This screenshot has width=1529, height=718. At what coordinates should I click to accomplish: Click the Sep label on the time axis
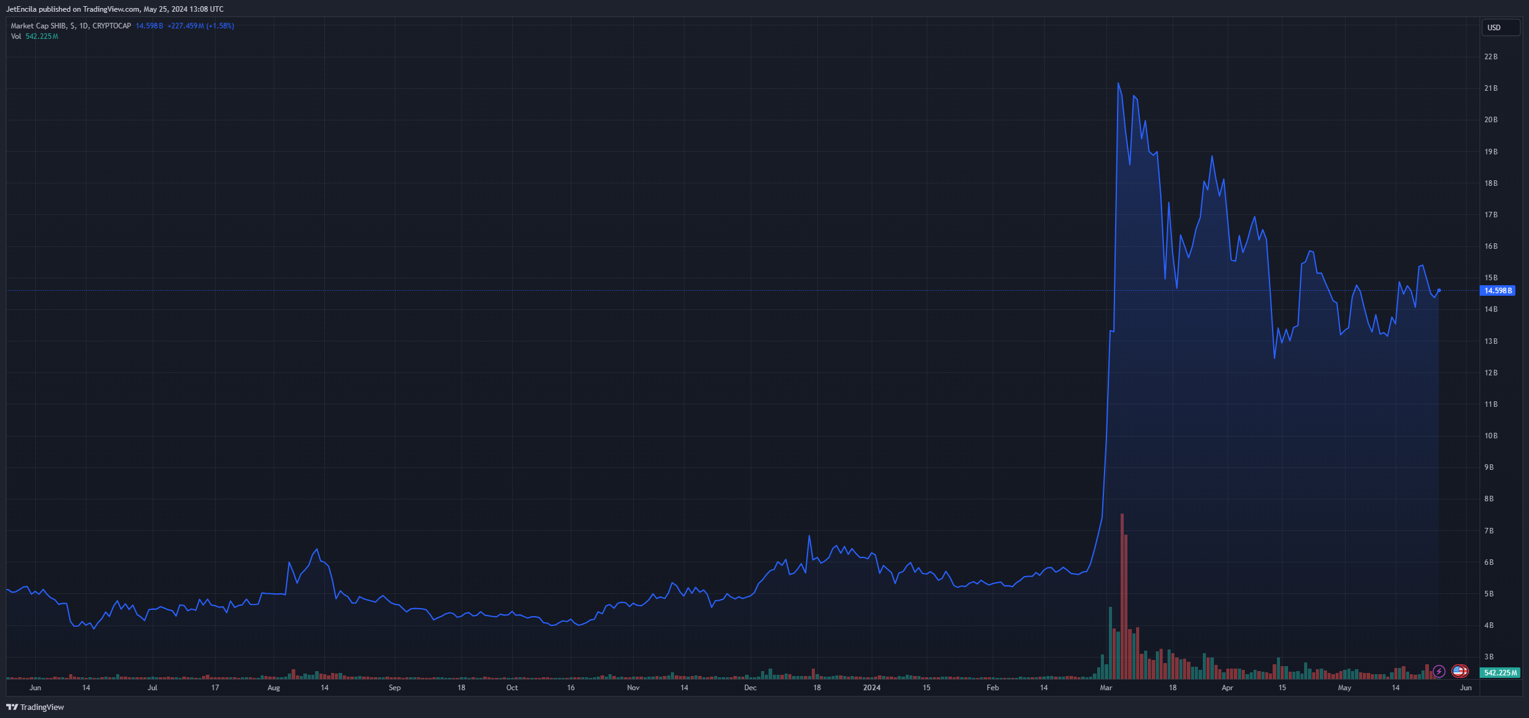click(395, 688)
